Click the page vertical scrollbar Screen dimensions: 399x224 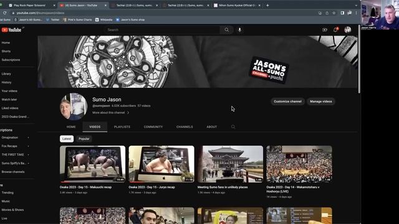click(359, 59)
